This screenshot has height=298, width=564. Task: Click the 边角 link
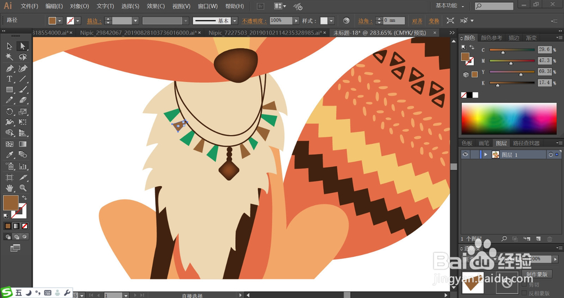click(x=365, y=21)
